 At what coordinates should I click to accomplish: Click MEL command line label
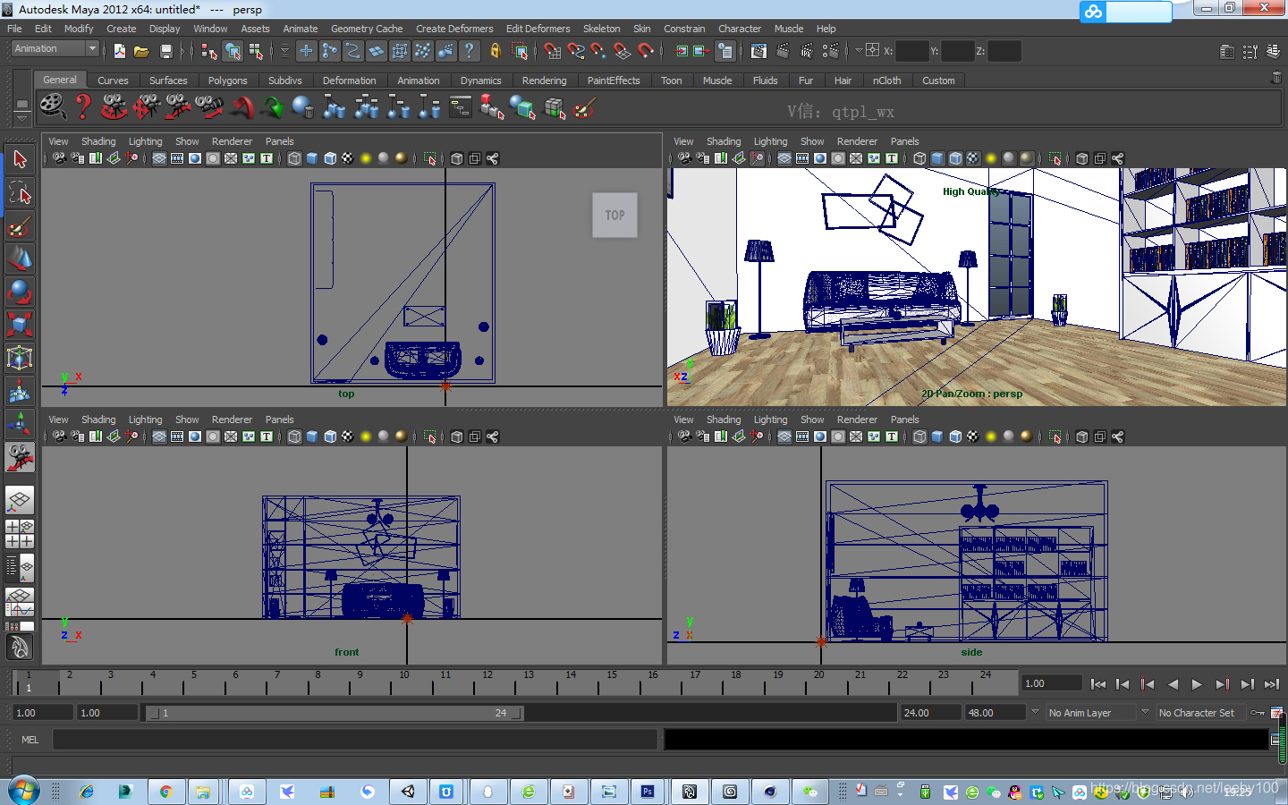pos(30,740)
